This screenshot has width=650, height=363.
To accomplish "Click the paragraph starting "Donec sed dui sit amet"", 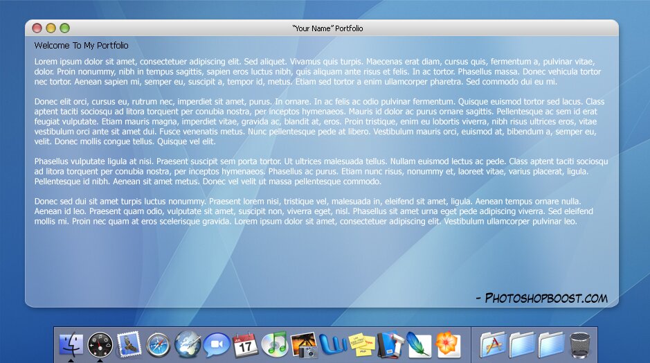I will point(314,211).
